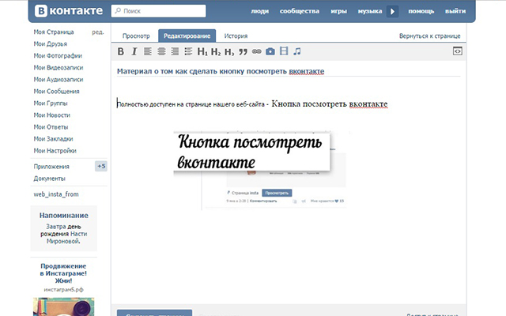Add audio using the music note icon
The height and width of the screenshot is (316, 506).
point(297,51)
